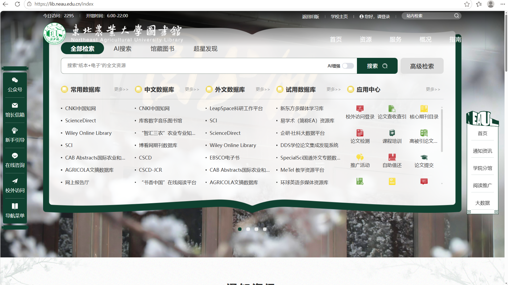Screen dimensions: 508x285
Task: Open the 学校主页 link
Action: [339, 16]
